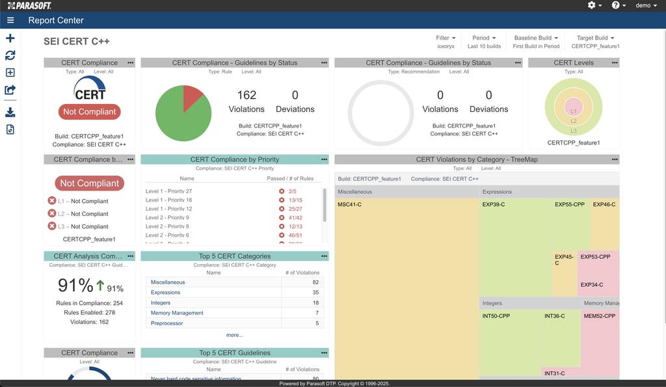This screenshot has width=666, height=387.
Task: Click the MEM52-CPP treemap block
Action: pyautogui.click(x=600, y=344)
